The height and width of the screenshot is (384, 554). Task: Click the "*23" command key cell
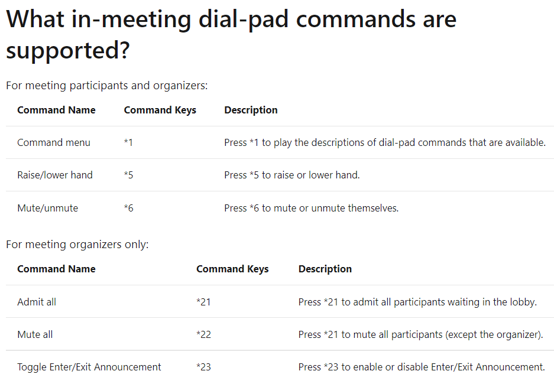tap(203, 367)
